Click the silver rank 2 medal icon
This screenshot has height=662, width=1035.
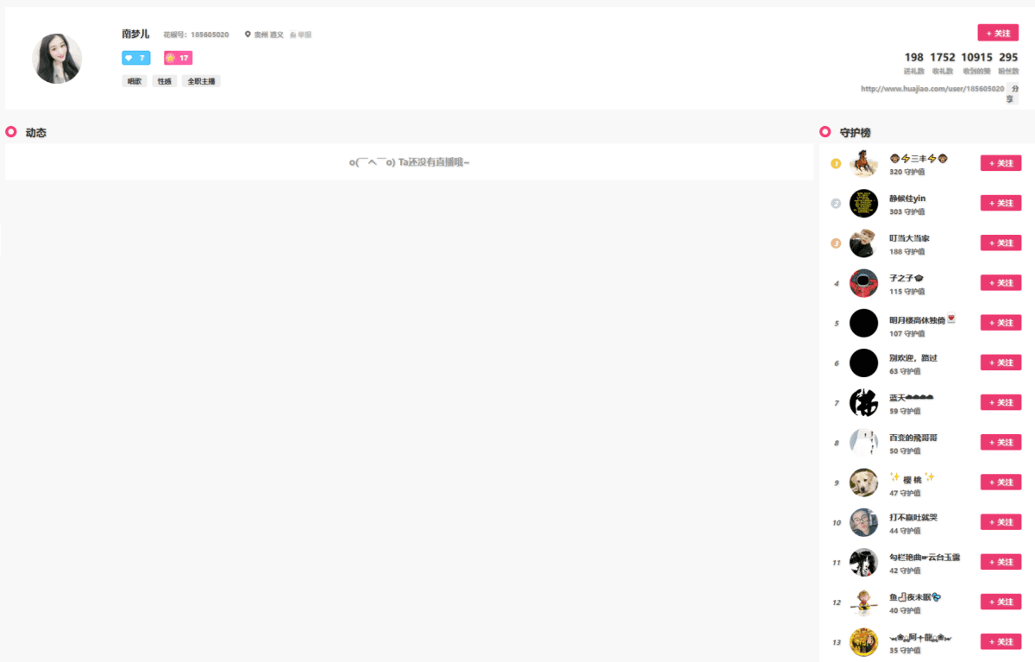click(835, 204)
